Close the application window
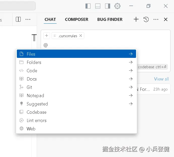This screenshot has width=174, height=157. pos(166,6)
